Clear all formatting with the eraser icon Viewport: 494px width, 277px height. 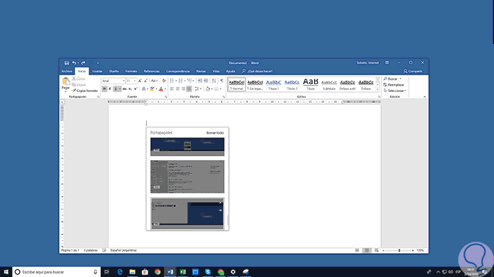164,81
